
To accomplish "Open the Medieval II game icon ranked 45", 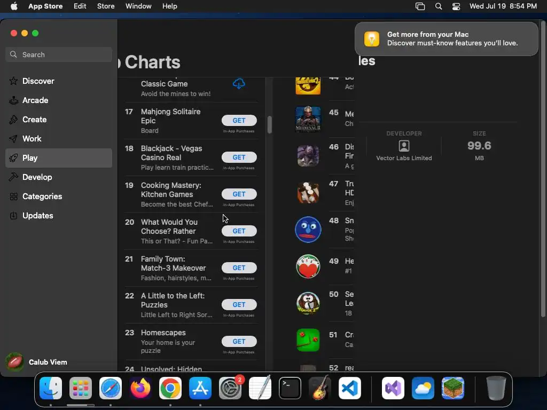I will point(308,119).
